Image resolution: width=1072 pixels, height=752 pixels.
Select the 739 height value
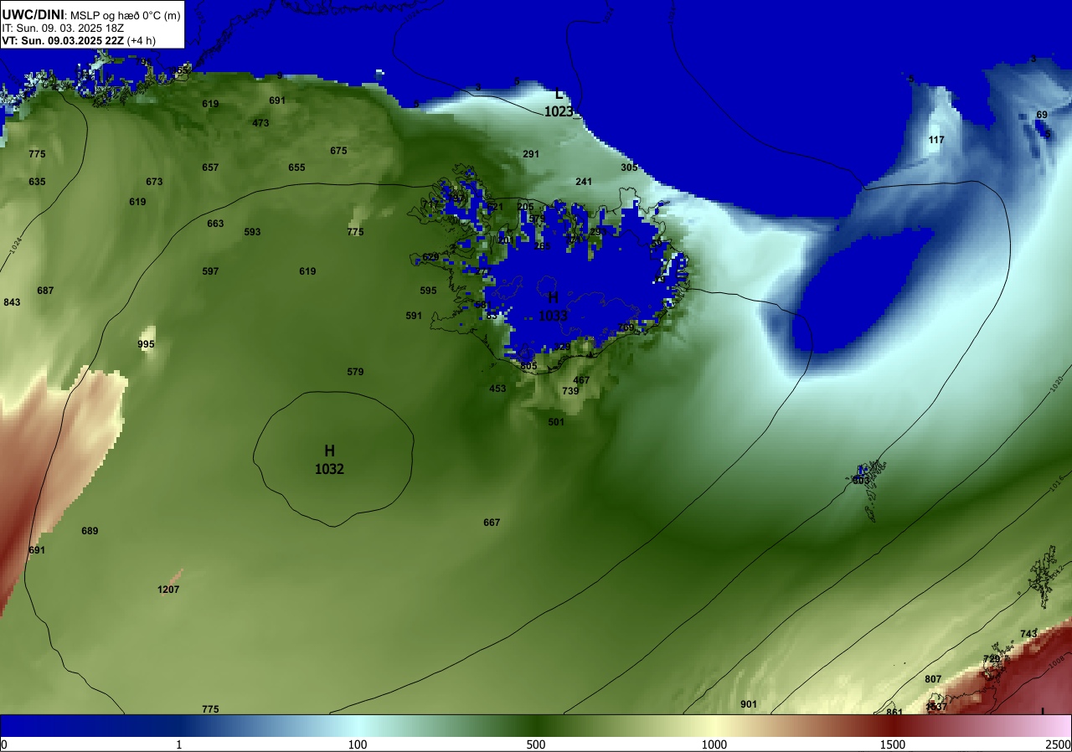570,391
